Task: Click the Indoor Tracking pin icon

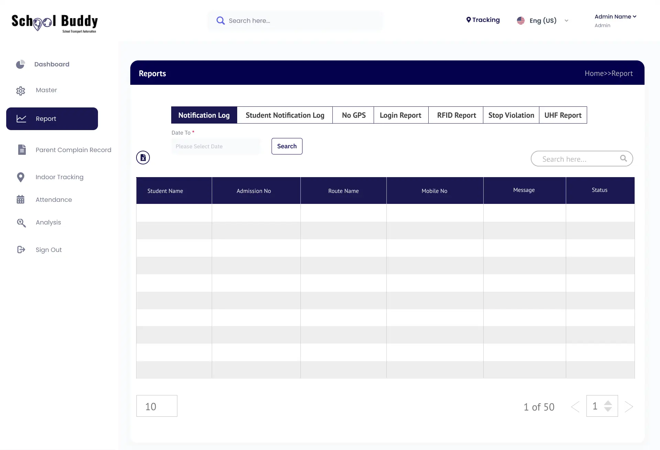Action: click(x=21, y=177)
